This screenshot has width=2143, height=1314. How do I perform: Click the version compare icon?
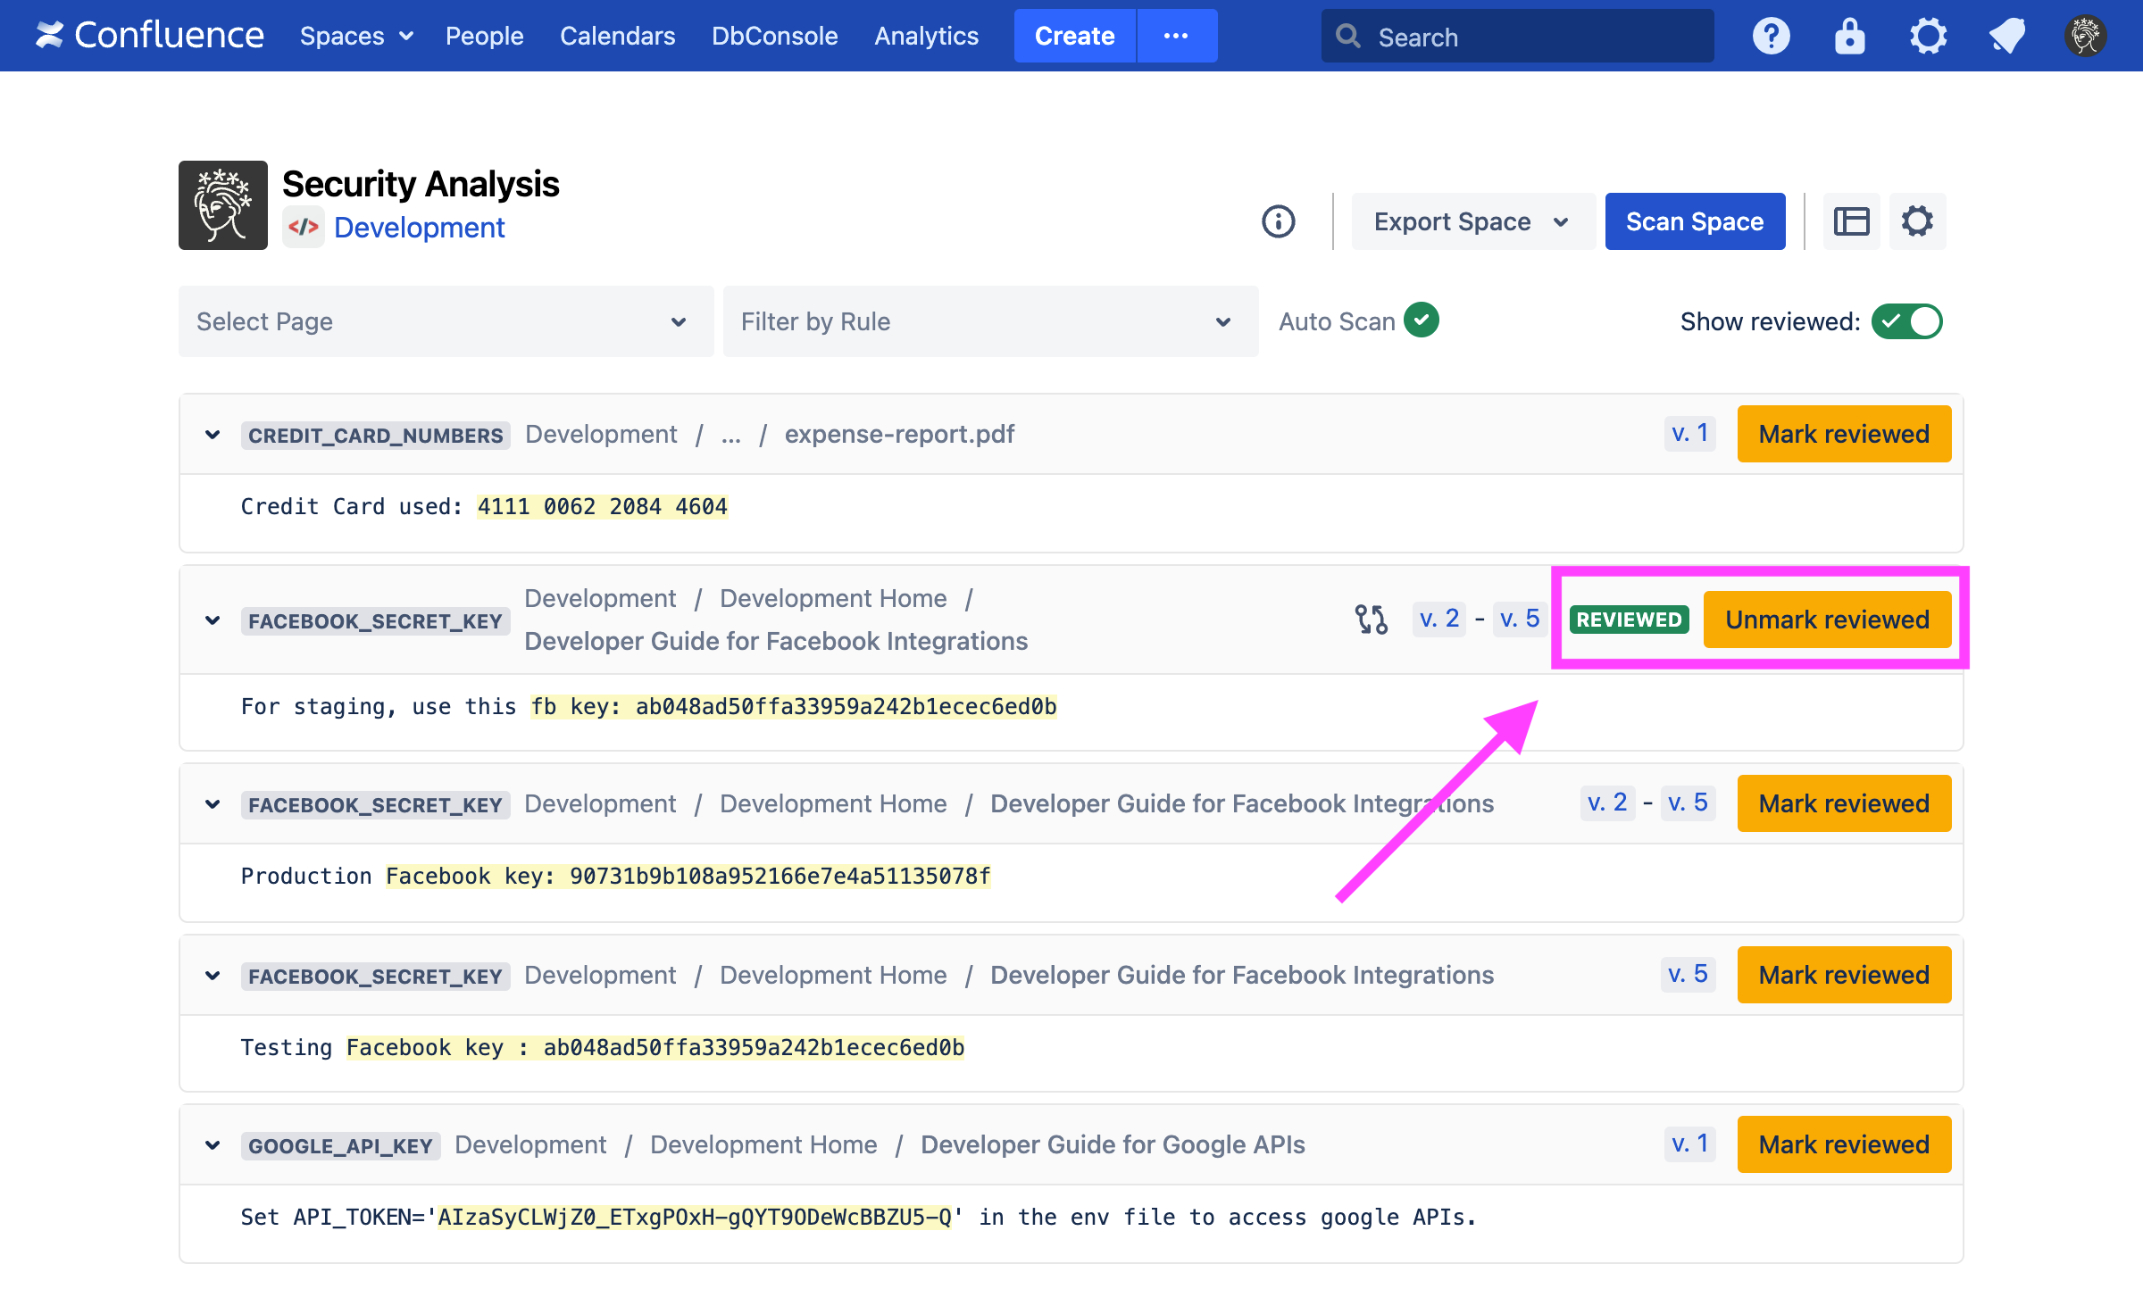[1371, 619]
